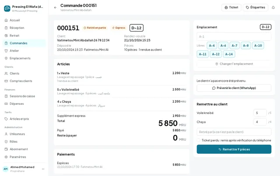Click the Dépenses icon in the sidebar
This screenshot has height=176, width=280.
pos(6,104)
